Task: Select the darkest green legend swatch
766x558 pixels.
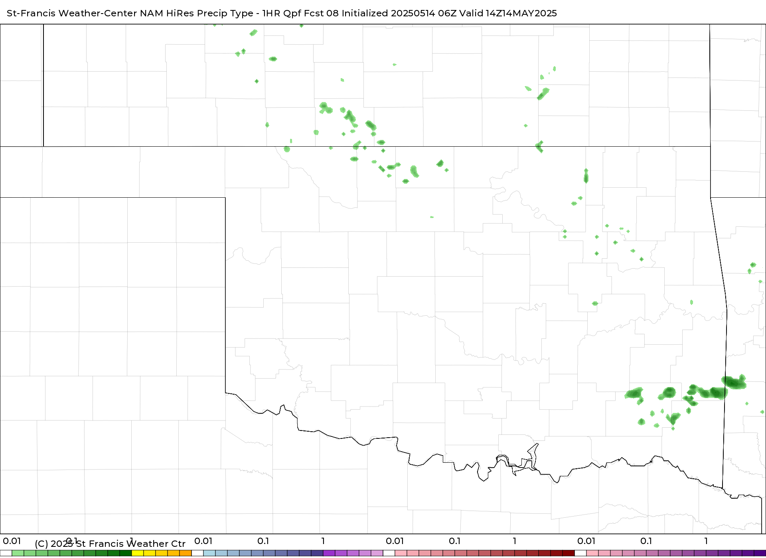Action: tap(126, 553)
